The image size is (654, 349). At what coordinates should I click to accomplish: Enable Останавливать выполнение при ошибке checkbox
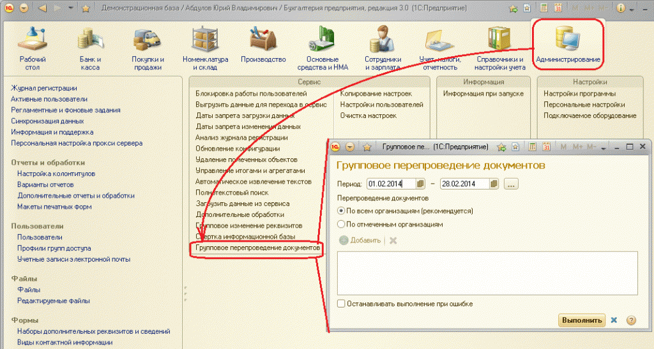click(x=341, y=304)
